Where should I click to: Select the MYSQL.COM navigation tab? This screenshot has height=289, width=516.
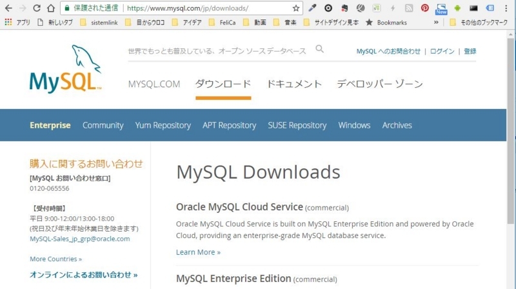point(154,84)
